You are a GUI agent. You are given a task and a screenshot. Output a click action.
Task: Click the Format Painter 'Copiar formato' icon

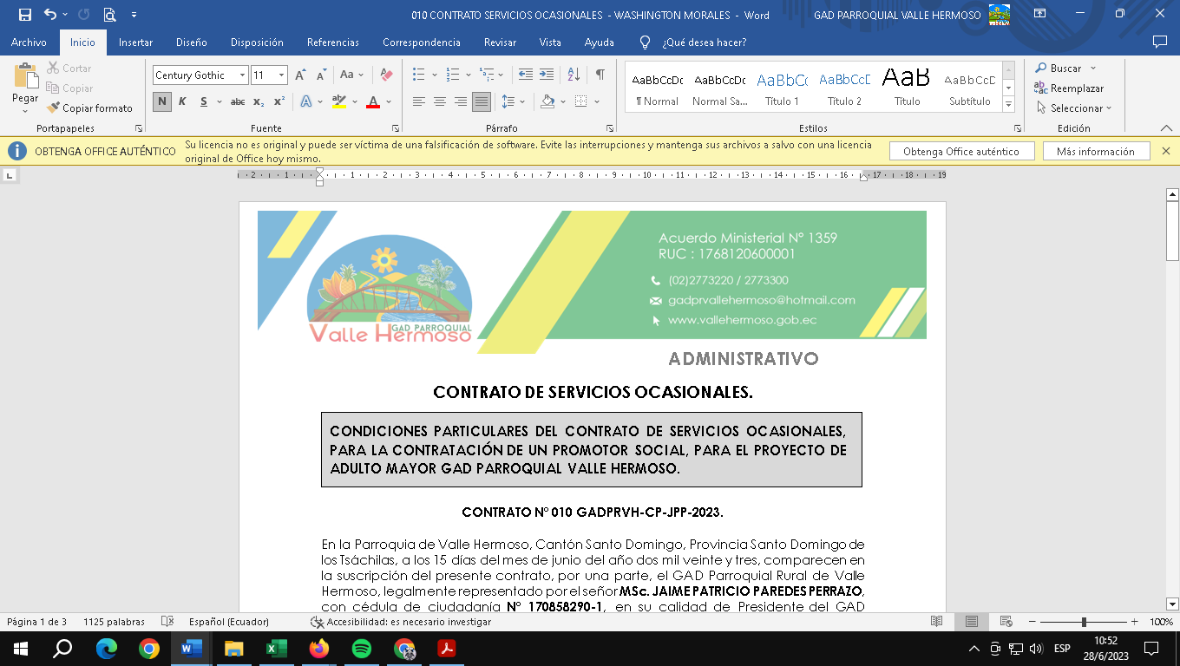point(54,108)
